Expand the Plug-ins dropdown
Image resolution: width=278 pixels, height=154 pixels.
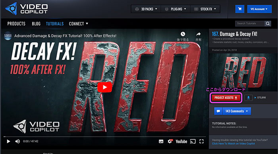(x=176, y=9)
